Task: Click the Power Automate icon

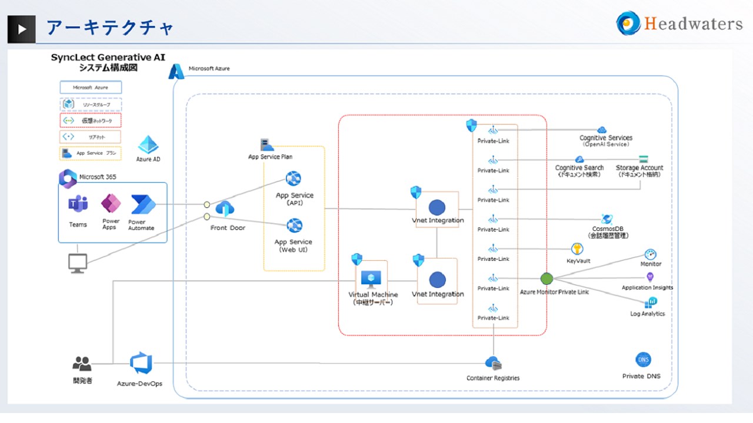Action: coord(143,204)
